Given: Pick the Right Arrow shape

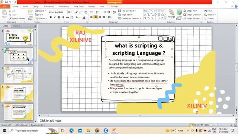Looking at the screenshot, I should tap(155, 15).
